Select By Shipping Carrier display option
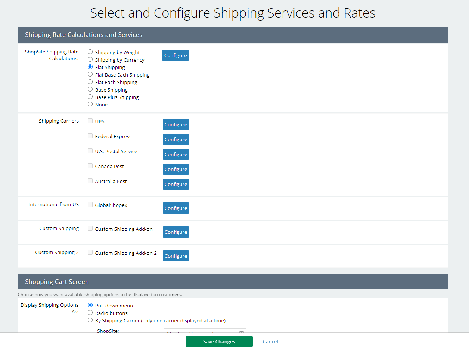This screenshot has width=469, height=350. (x=90, y=320)
